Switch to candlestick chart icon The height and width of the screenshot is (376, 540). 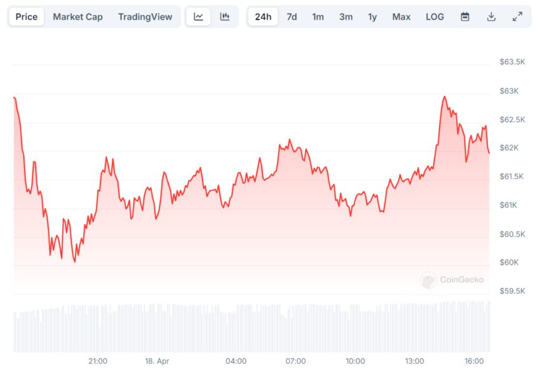(224, 17)
